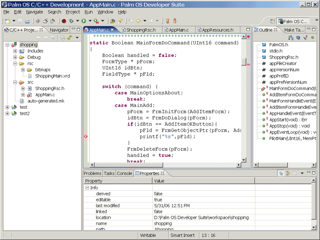
Task: Select ShoppingMain.xrd file in tree
Action: click(53, 76)
